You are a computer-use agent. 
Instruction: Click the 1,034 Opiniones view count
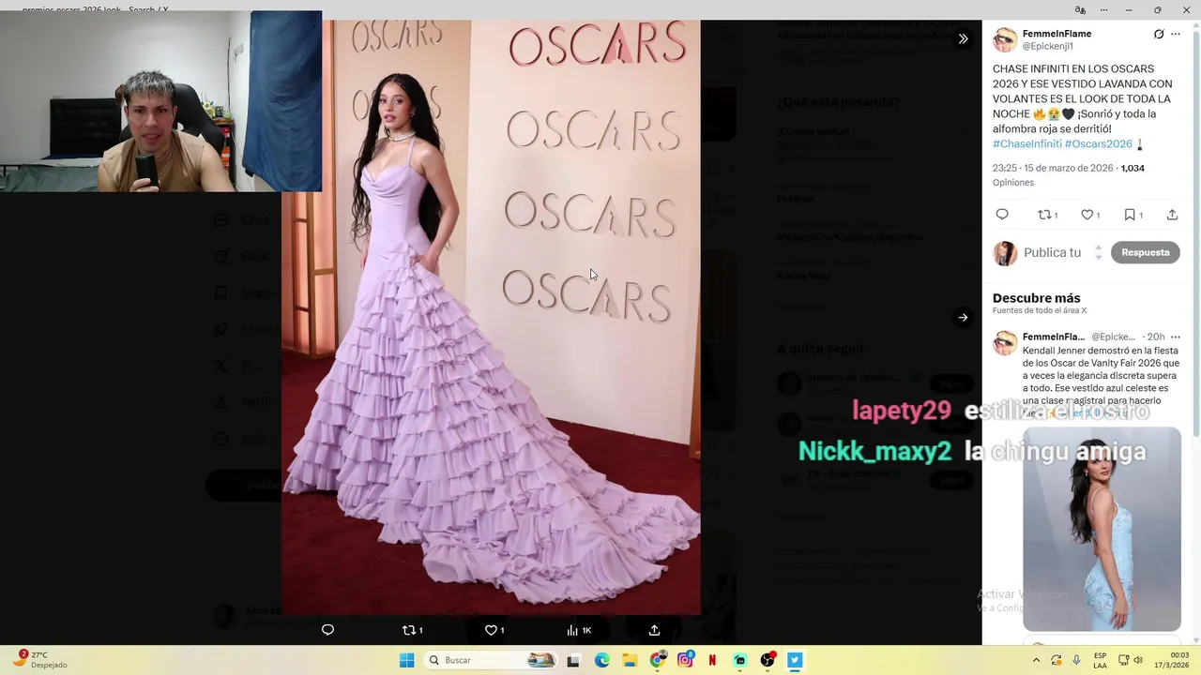(1133, 168)
